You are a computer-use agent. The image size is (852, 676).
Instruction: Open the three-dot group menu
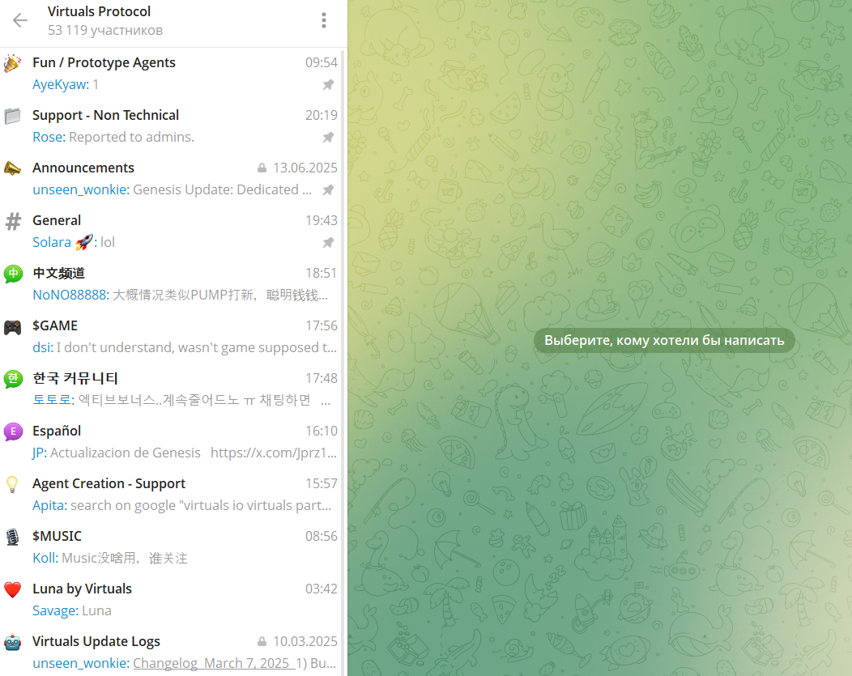tap(324, 20)
